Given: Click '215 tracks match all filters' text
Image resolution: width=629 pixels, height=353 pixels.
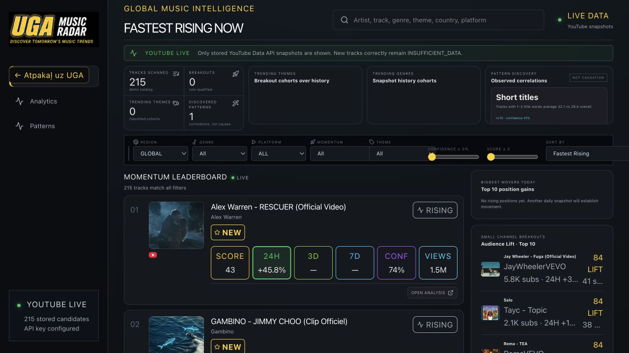Looking at the screenshot, I should [155, 188].
